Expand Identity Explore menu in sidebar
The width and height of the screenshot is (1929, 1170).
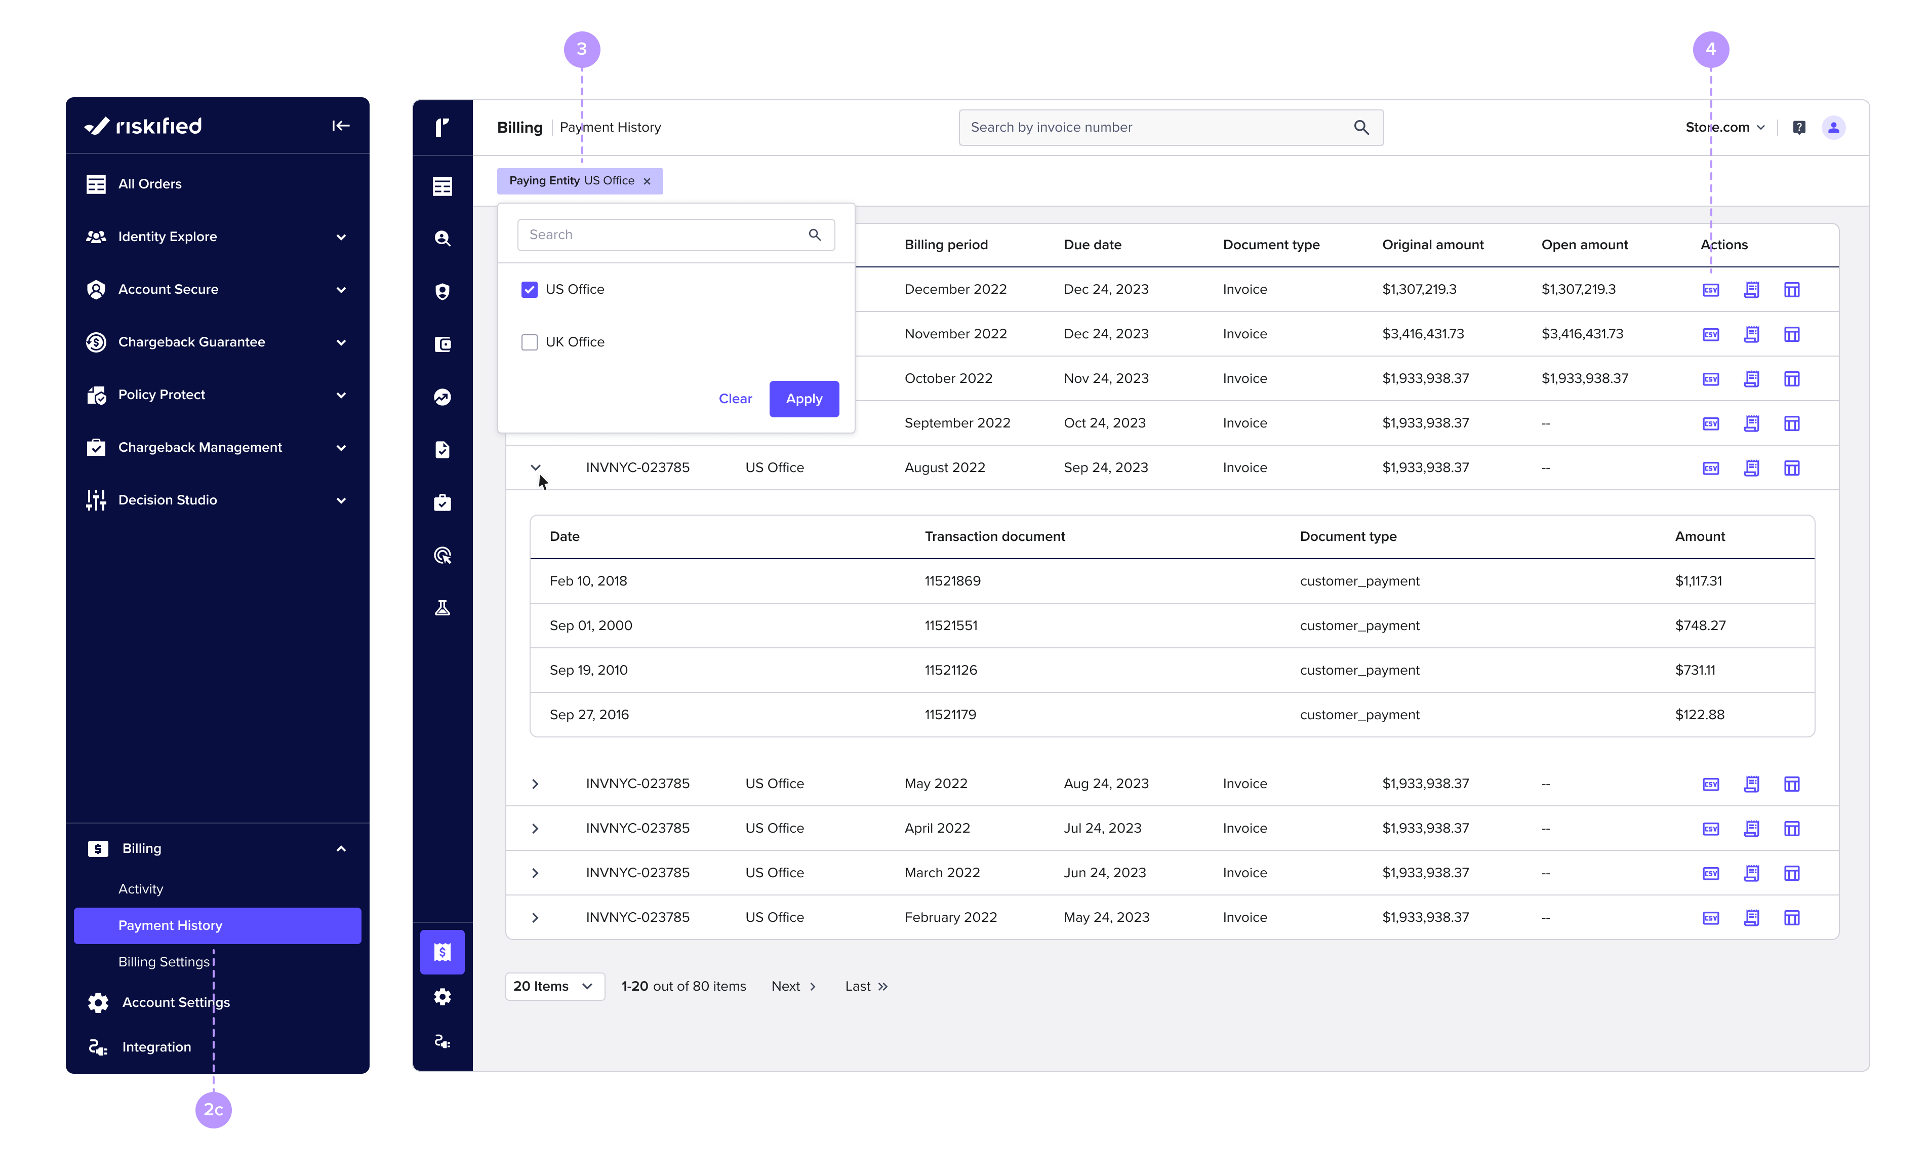341,237
